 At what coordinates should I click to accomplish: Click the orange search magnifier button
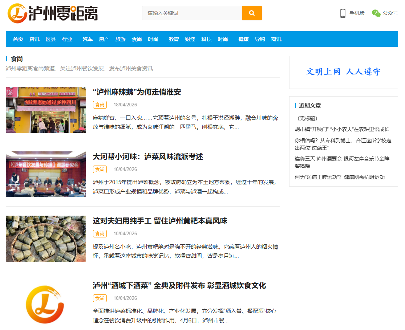click(252, 13)
